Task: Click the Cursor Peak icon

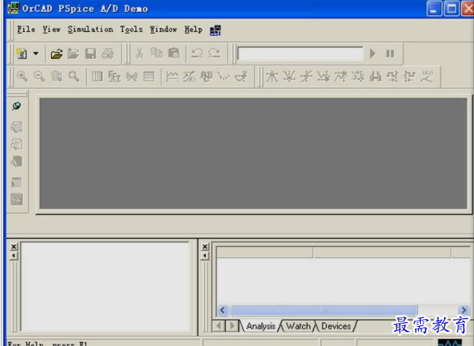Action: pos(272,76)
